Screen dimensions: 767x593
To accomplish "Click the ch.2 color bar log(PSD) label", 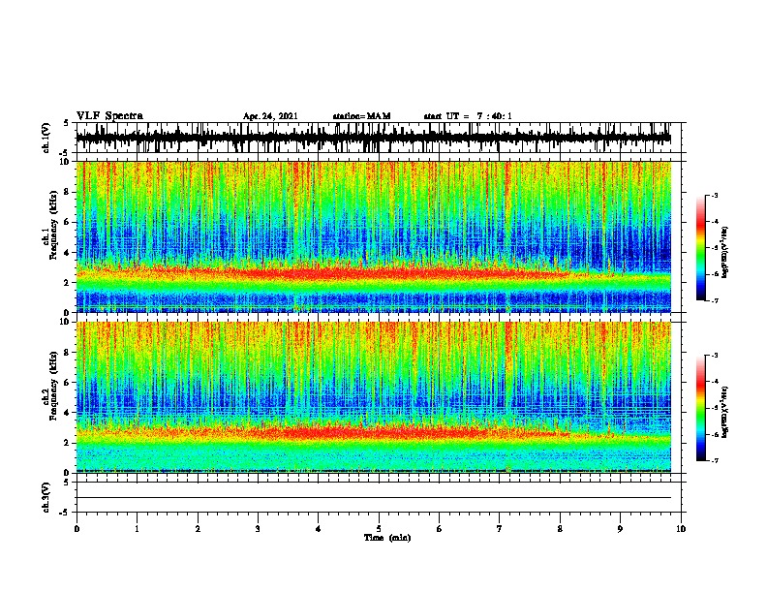I will [x=724, y=412].
